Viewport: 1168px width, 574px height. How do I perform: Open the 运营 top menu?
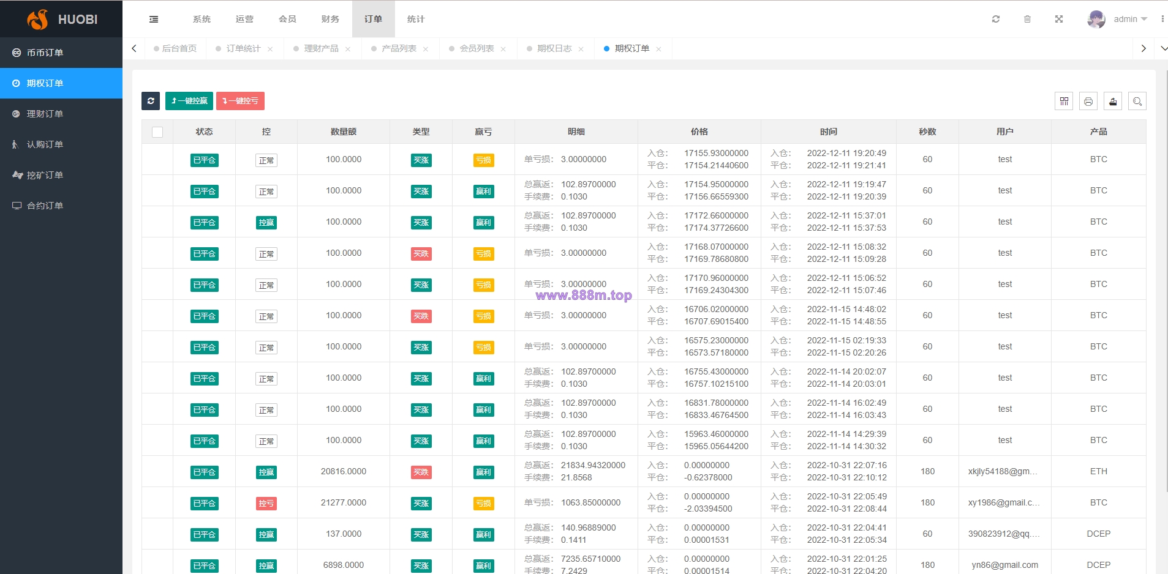pyautogui.click(x=244, y=19)
